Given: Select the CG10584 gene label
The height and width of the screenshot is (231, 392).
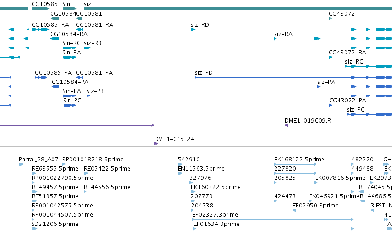Looking at the screenshot, I should coord(63,13).
